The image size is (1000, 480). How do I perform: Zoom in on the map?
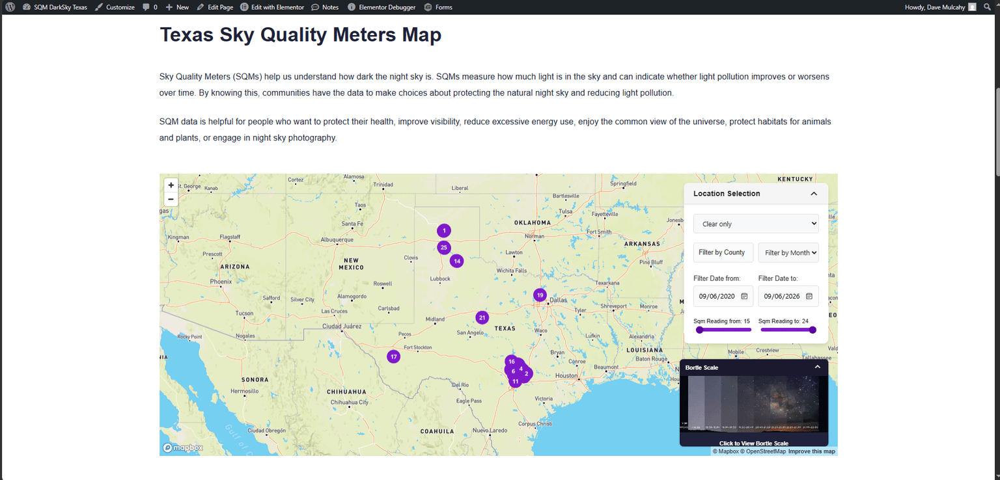coord(171,185)
